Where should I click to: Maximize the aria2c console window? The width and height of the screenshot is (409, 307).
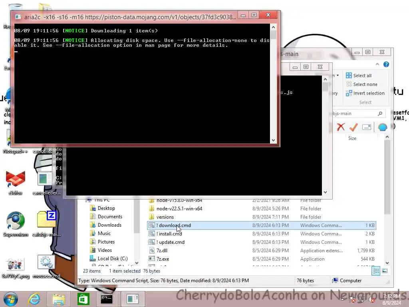pyautogui.click(x=254, y=15)
